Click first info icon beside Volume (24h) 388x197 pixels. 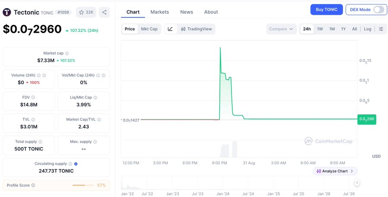point(39,75)
